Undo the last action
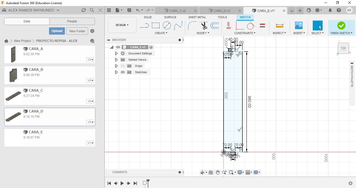 coord(138,10)
